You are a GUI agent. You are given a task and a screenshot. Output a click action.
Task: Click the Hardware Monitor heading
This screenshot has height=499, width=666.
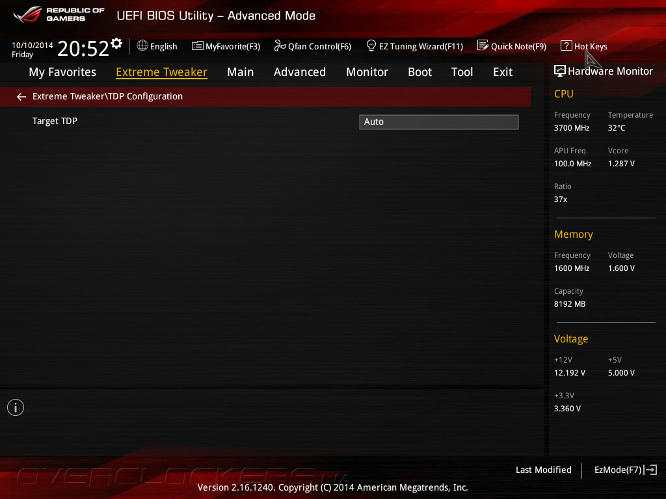click(x=610, y=71)
